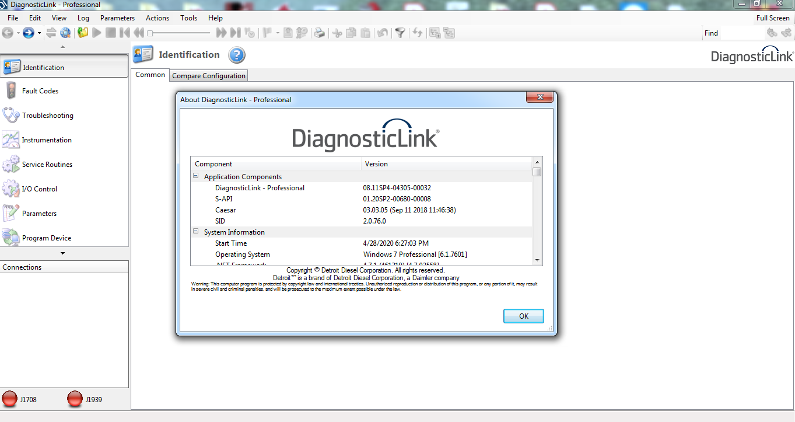Click OK in the About dialog
795x422 pixels.
click(524, 316)
